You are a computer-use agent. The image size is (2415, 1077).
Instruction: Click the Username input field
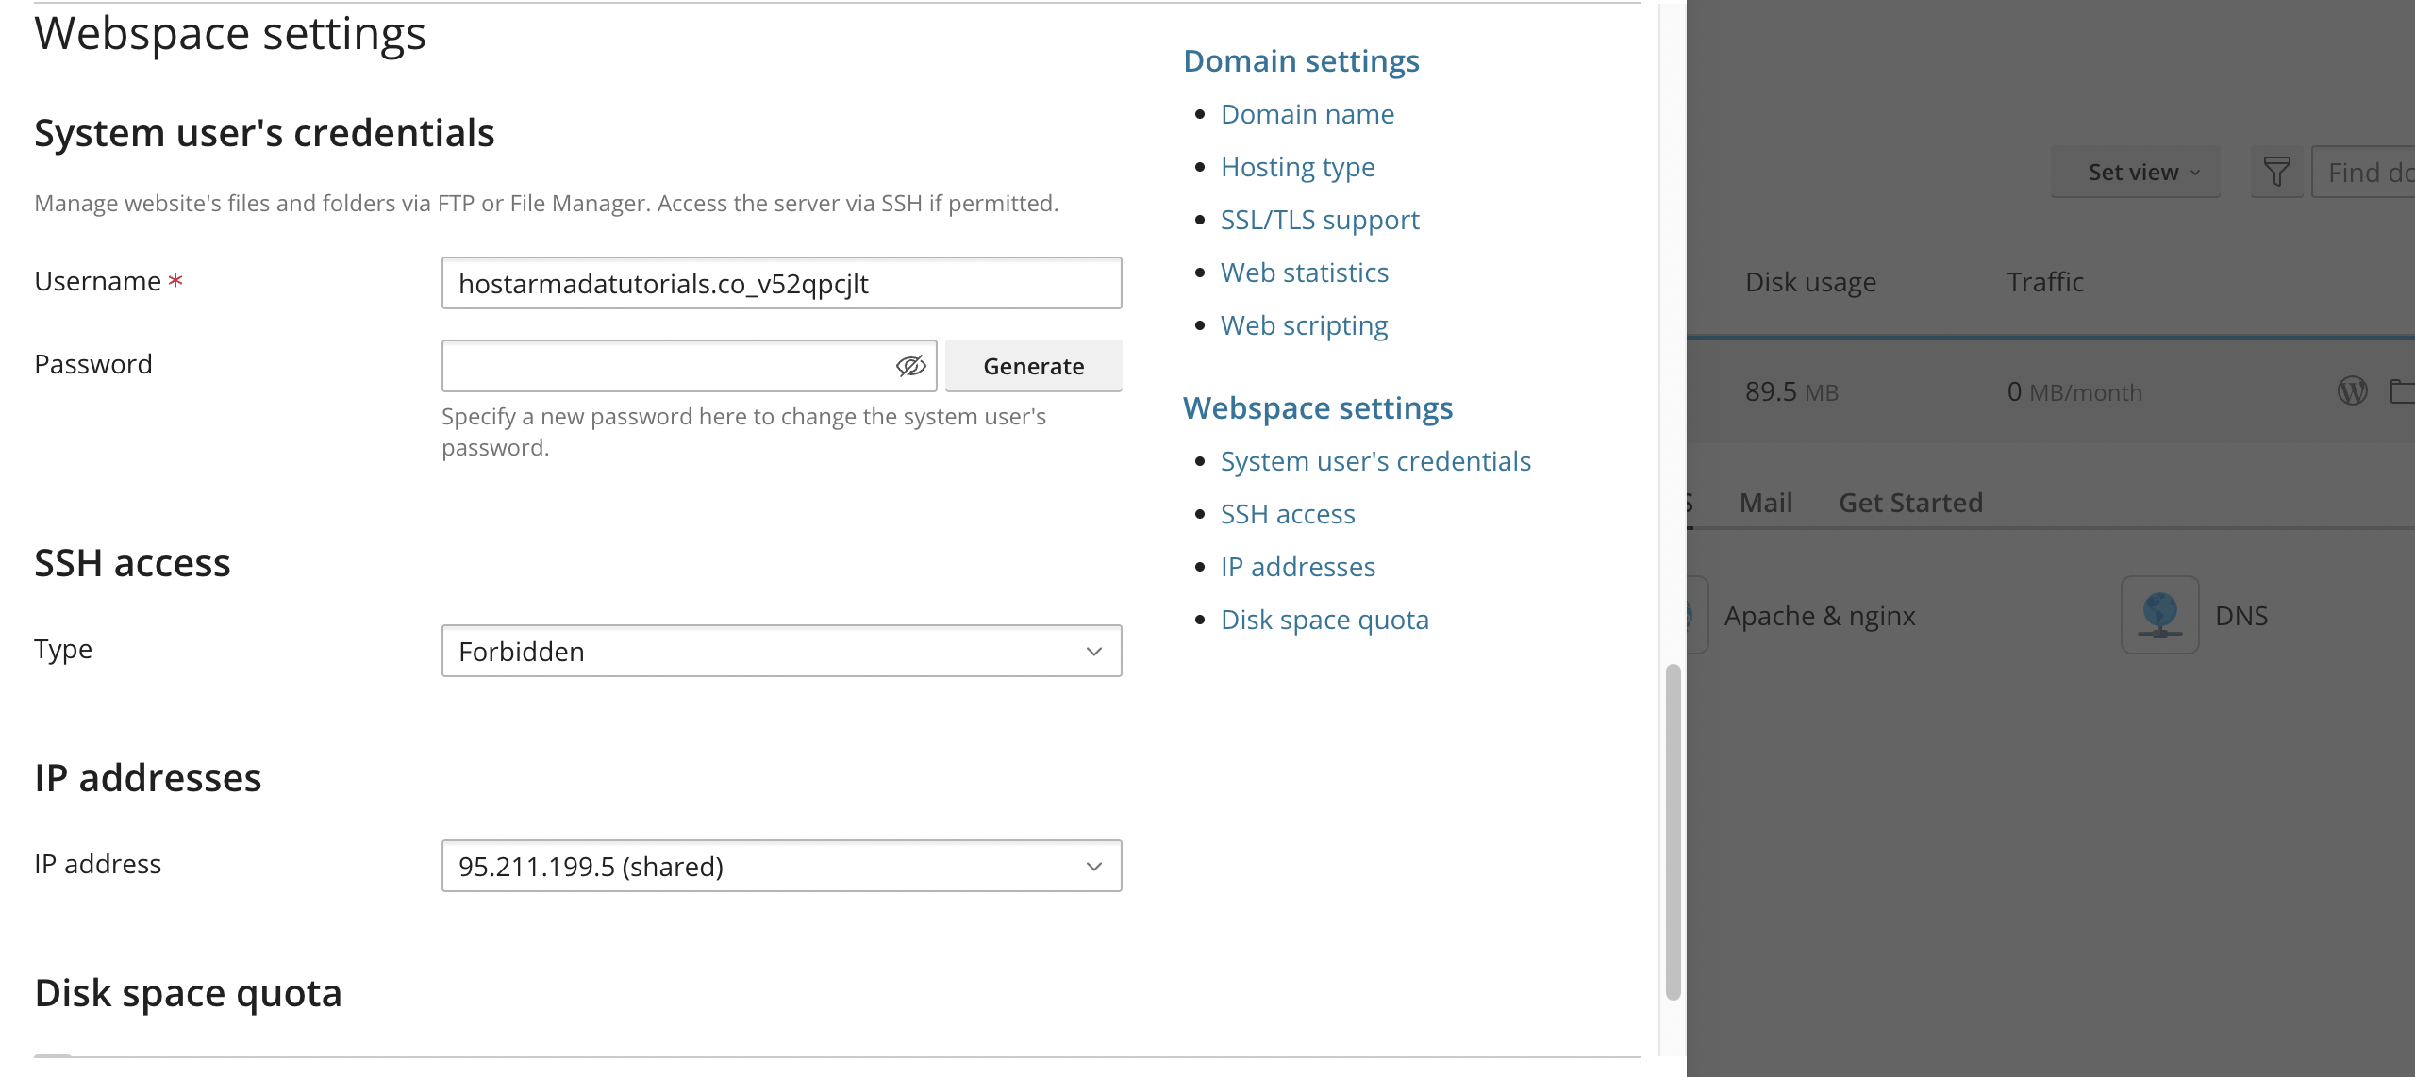pos(781,283)
